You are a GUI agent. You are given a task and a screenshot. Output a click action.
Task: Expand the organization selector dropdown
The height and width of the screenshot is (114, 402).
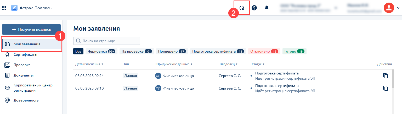point(336,8)
